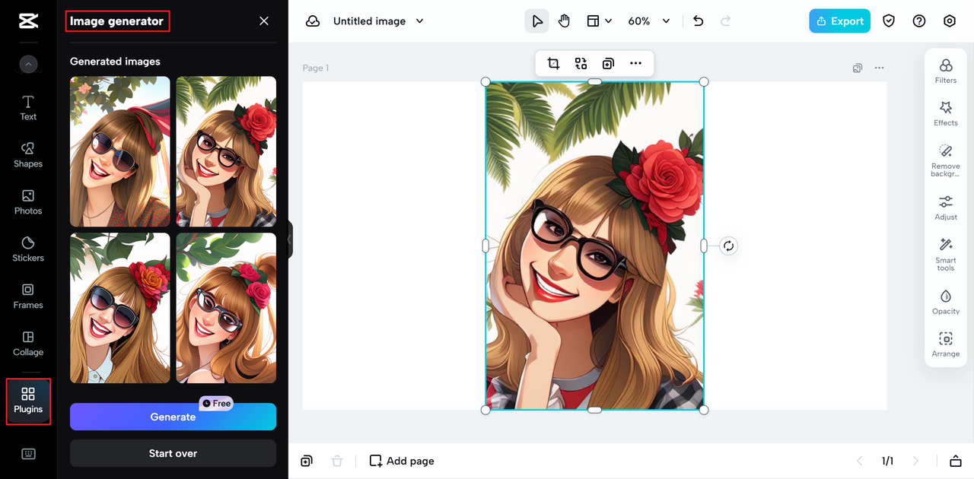
Task: Click the cloud save status icon
Action: [x=313, y=21]
